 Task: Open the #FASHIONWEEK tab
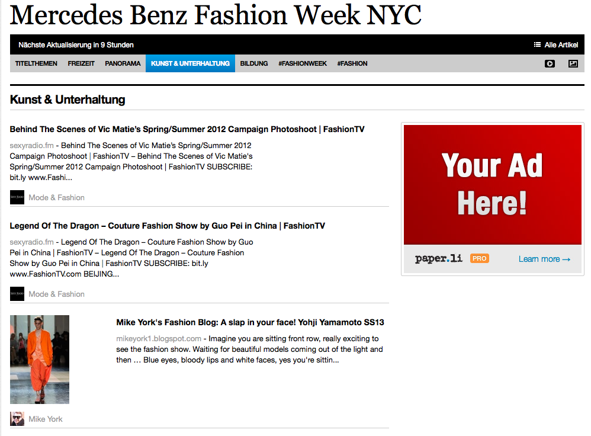click(303, 63)
